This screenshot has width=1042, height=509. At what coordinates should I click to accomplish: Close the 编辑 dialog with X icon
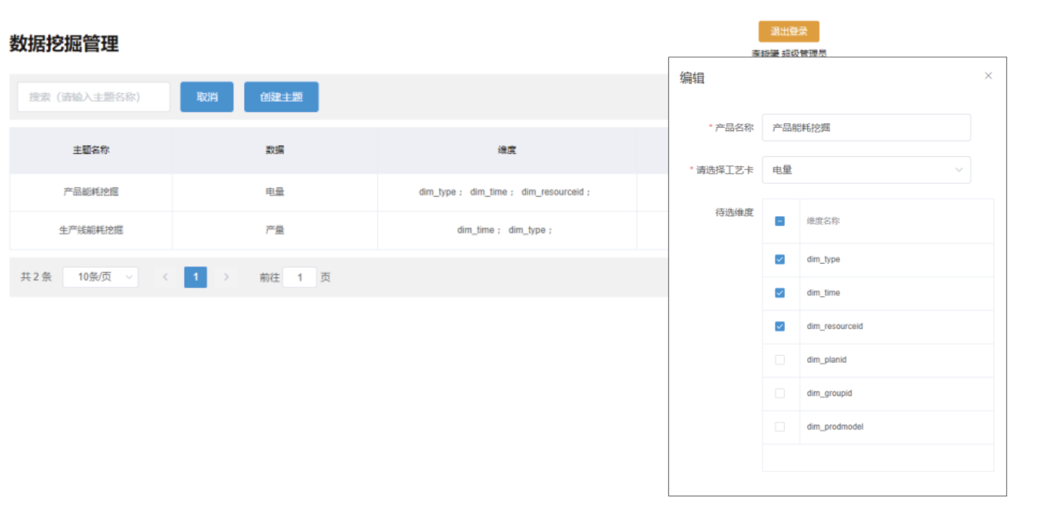(988, 76)
